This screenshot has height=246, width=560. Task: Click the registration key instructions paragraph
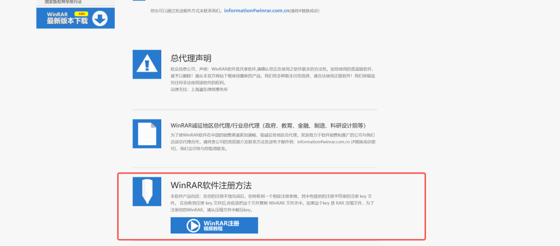272,202
